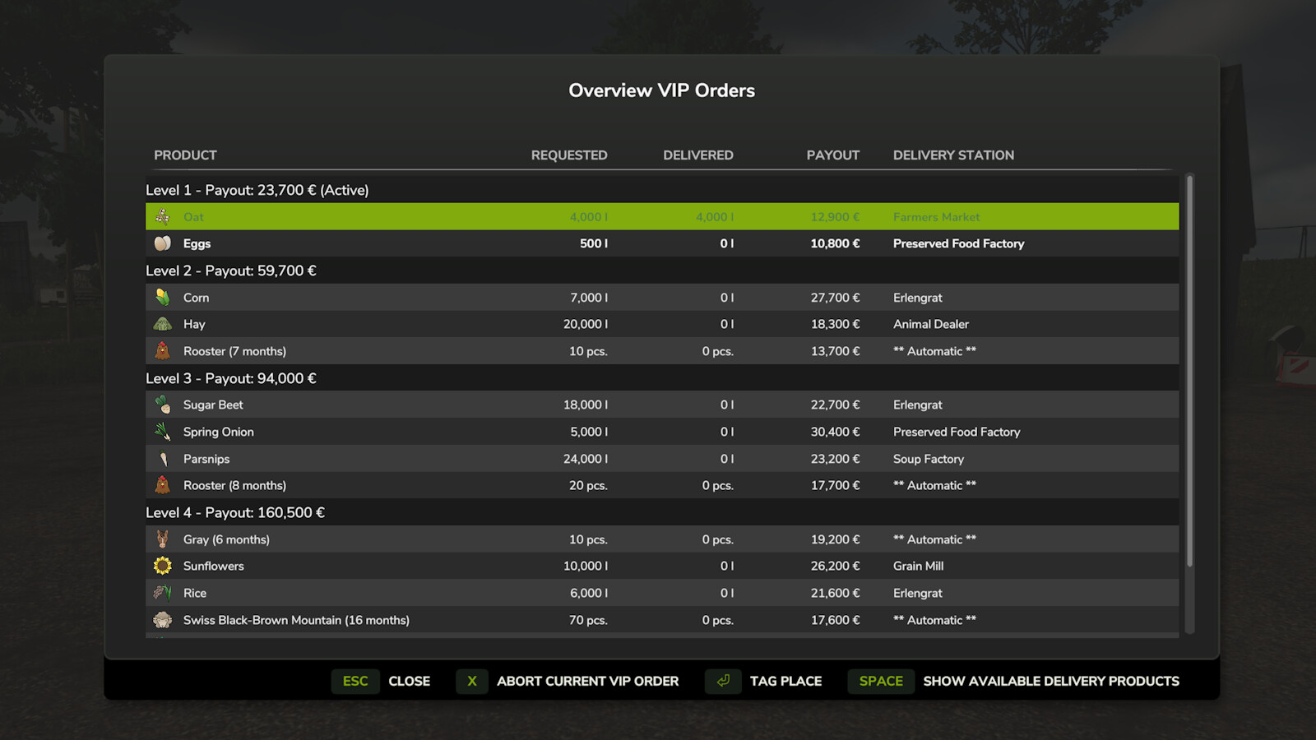Select the PRODUCT column header
Viewport: 1316px width, 740px height.
tap(185, 155)
